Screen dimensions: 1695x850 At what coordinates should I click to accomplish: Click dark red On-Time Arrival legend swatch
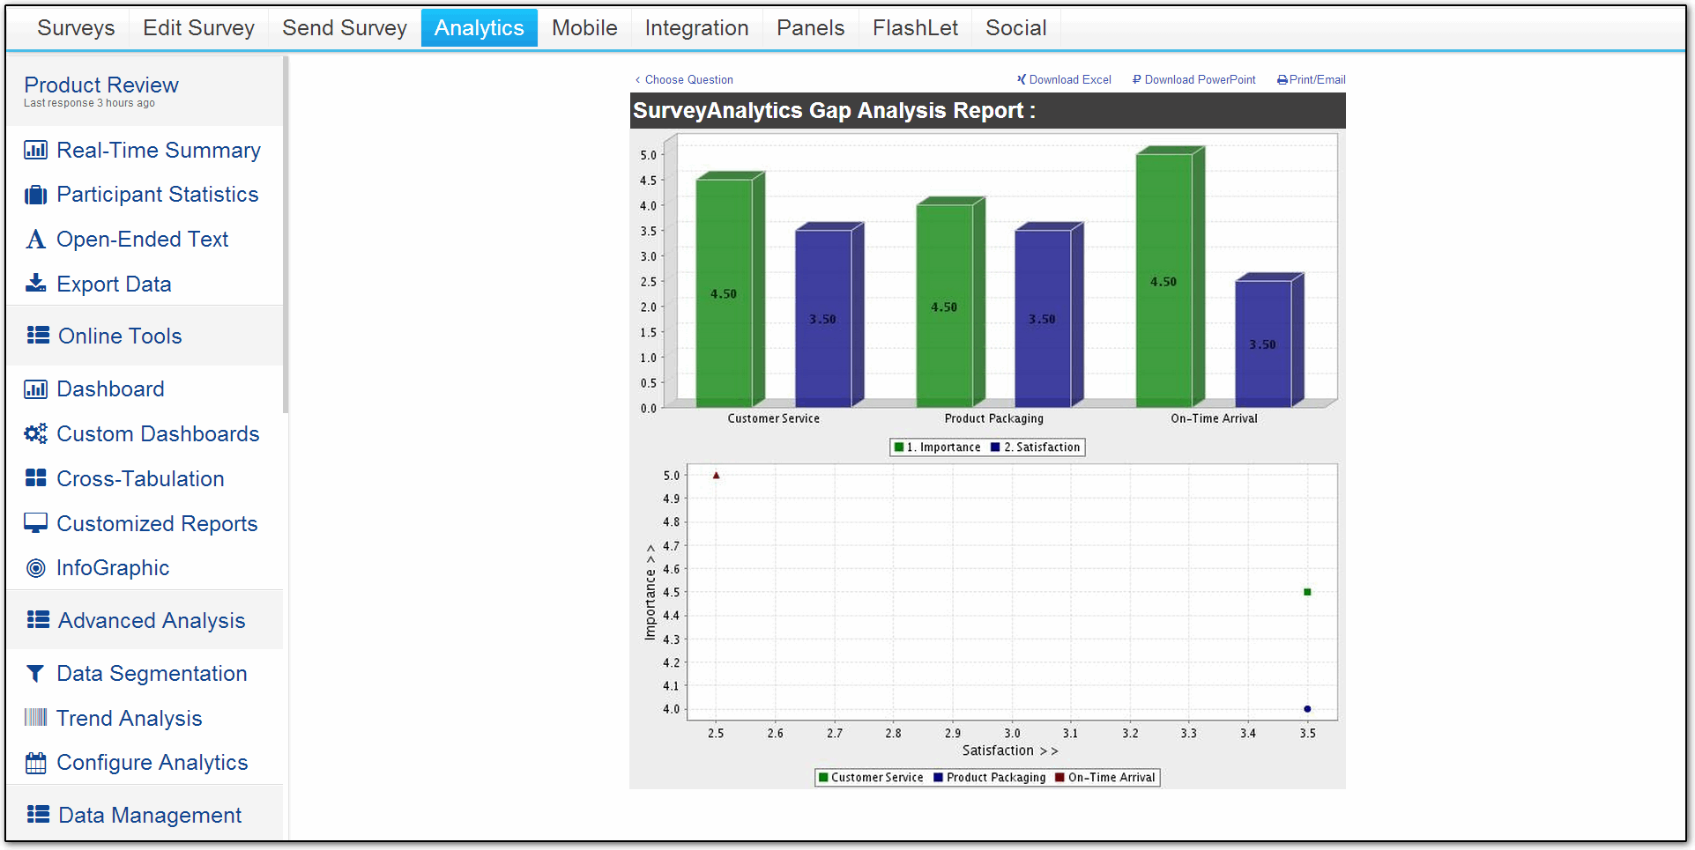pyautogui.click(x=1059, y=778)
